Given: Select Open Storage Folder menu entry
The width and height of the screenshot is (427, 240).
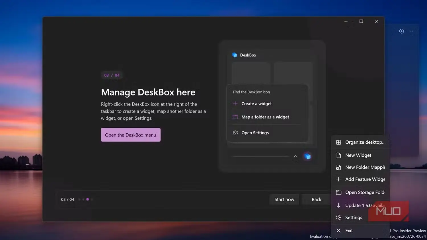Looking at the screenshot, I should (x=360, y=192).
